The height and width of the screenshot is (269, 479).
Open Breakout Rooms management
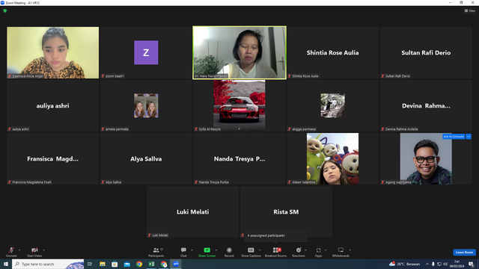276,253
